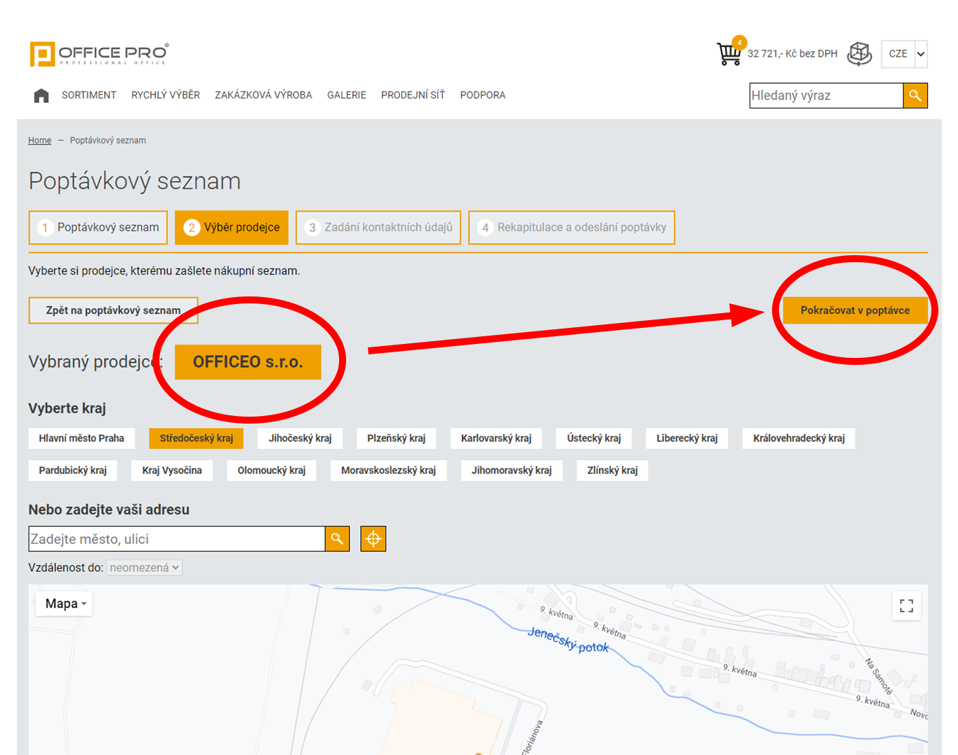Screen dimensions: 958x755
Task: Choose Olomoucký kraj region
Action: [x=271, y=470]
